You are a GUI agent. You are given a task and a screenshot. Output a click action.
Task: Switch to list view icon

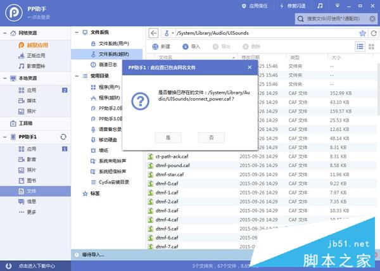(360, 46)
